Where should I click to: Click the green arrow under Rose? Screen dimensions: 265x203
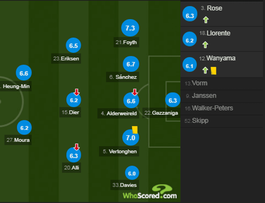click(x=206, y=20)
